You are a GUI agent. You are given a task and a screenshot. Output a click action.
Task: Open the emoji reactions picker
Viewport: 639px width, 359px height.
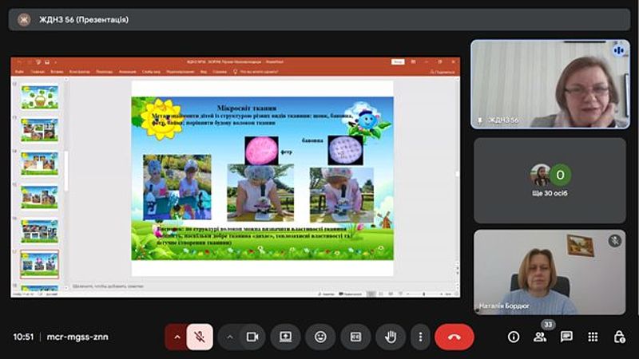pos(320,337)
